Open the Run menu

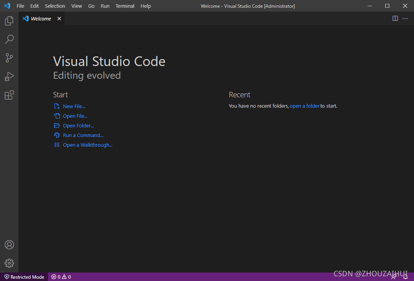(x=105, y=6)
